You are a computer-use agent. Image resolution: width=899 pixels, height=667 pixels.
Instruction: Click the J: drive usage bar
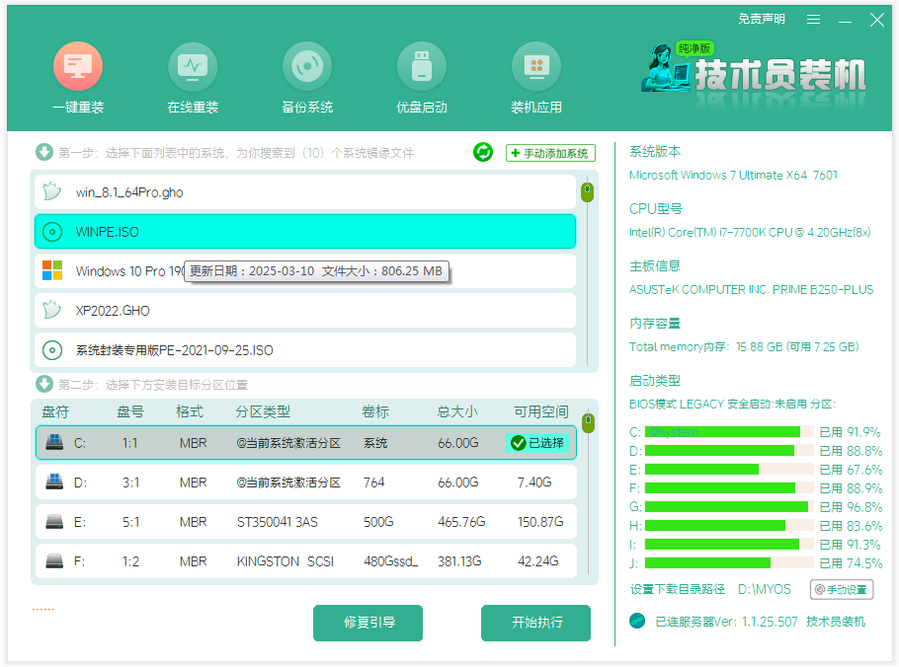[729, 562]
